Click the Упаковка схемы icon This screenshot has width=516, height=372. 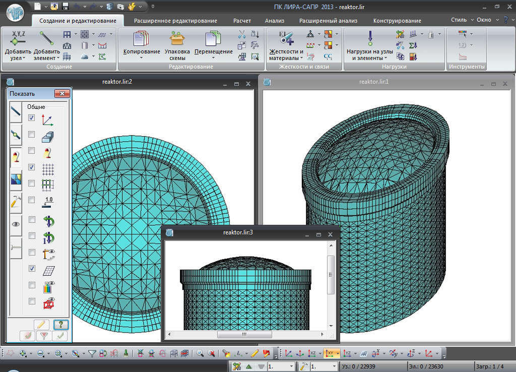point(177,39)
